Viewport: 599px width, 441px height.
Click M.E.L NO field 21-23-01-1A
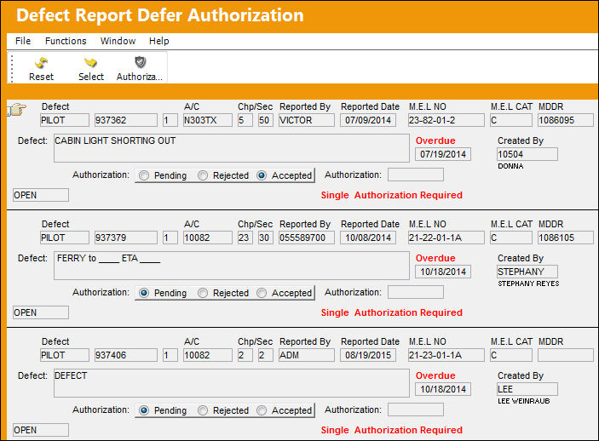click(x=446, y=355)
